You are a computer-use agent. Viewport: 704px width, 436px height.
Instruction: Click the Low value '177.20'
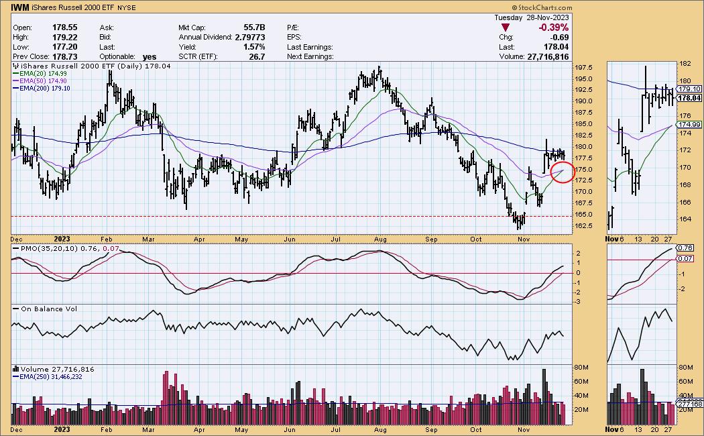pos(64,47)
